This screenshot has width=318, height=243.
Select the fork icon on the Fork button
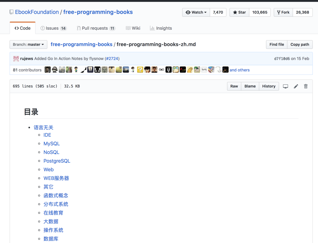point(279,12)
